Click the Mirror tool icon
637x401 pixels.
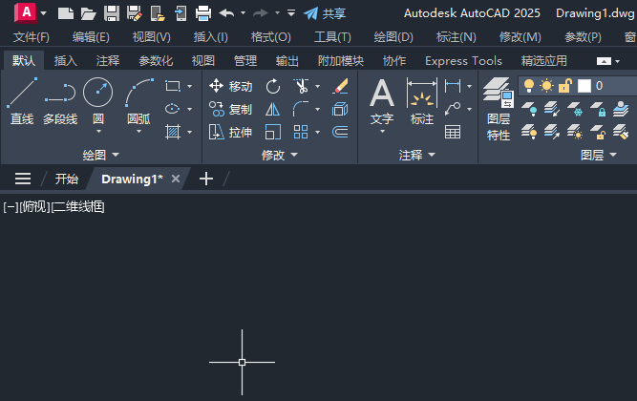[272, 109]
